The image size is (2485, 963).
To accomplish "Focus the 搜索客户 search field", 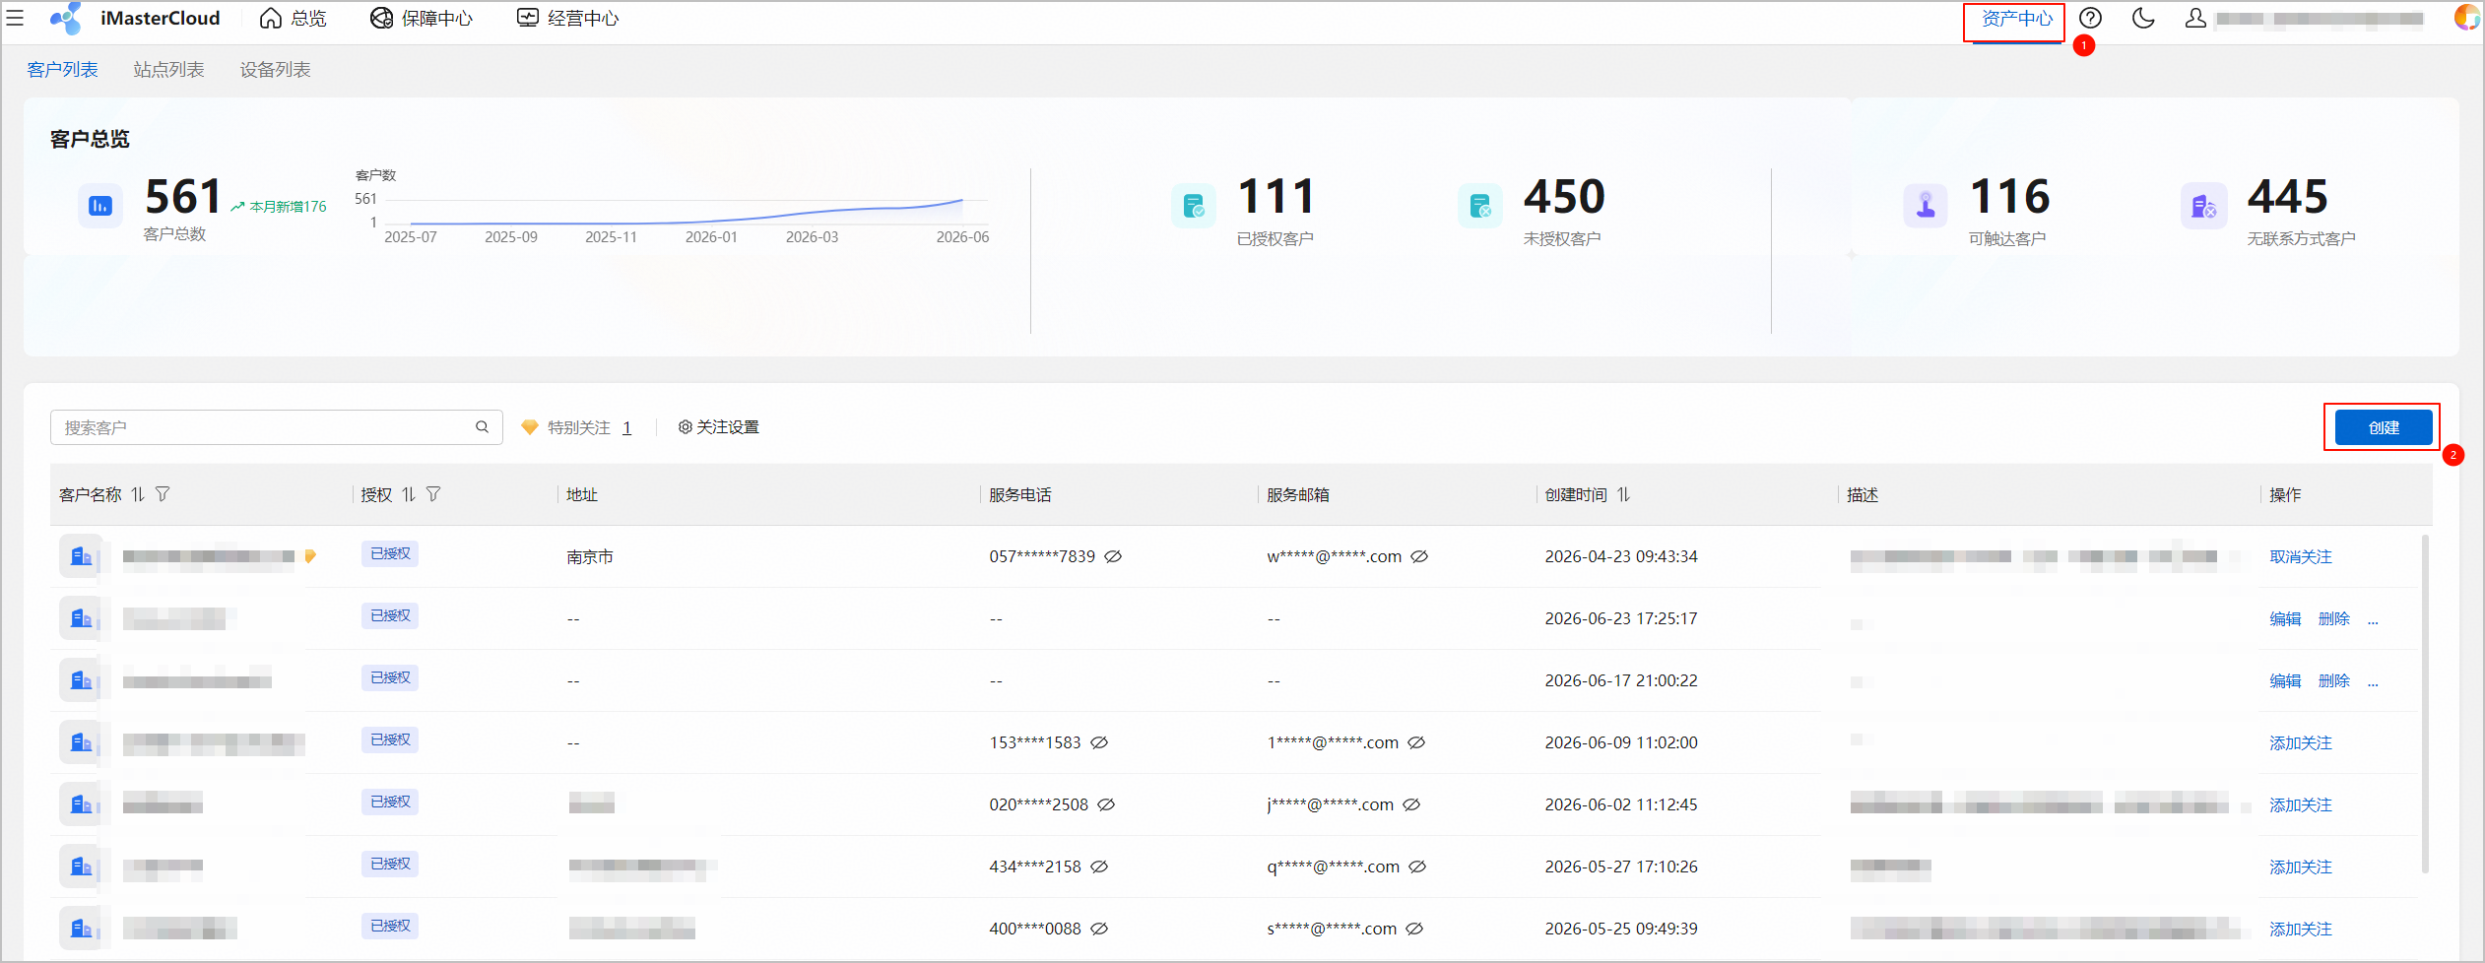I will pyautogui.click(x=276, y=427).
